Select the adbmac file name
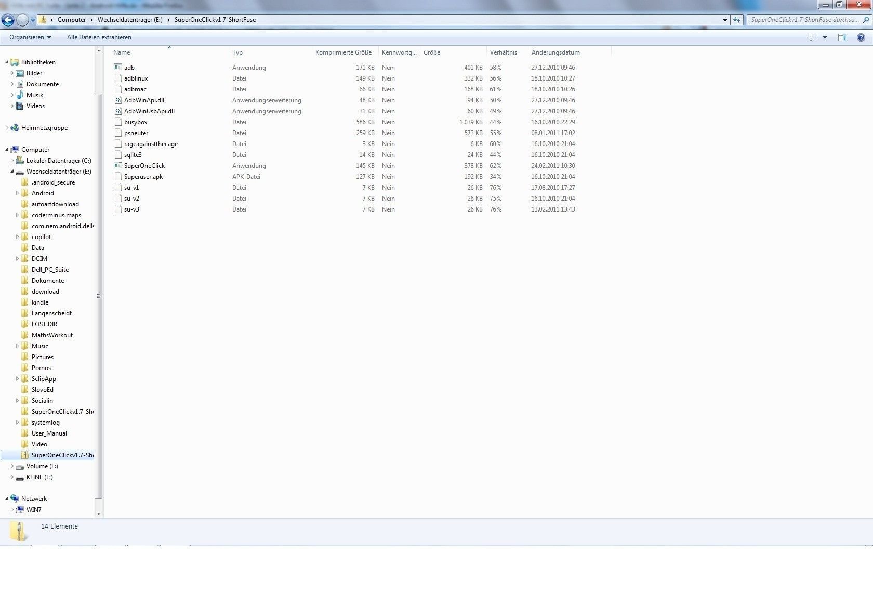 click(135, 89)
